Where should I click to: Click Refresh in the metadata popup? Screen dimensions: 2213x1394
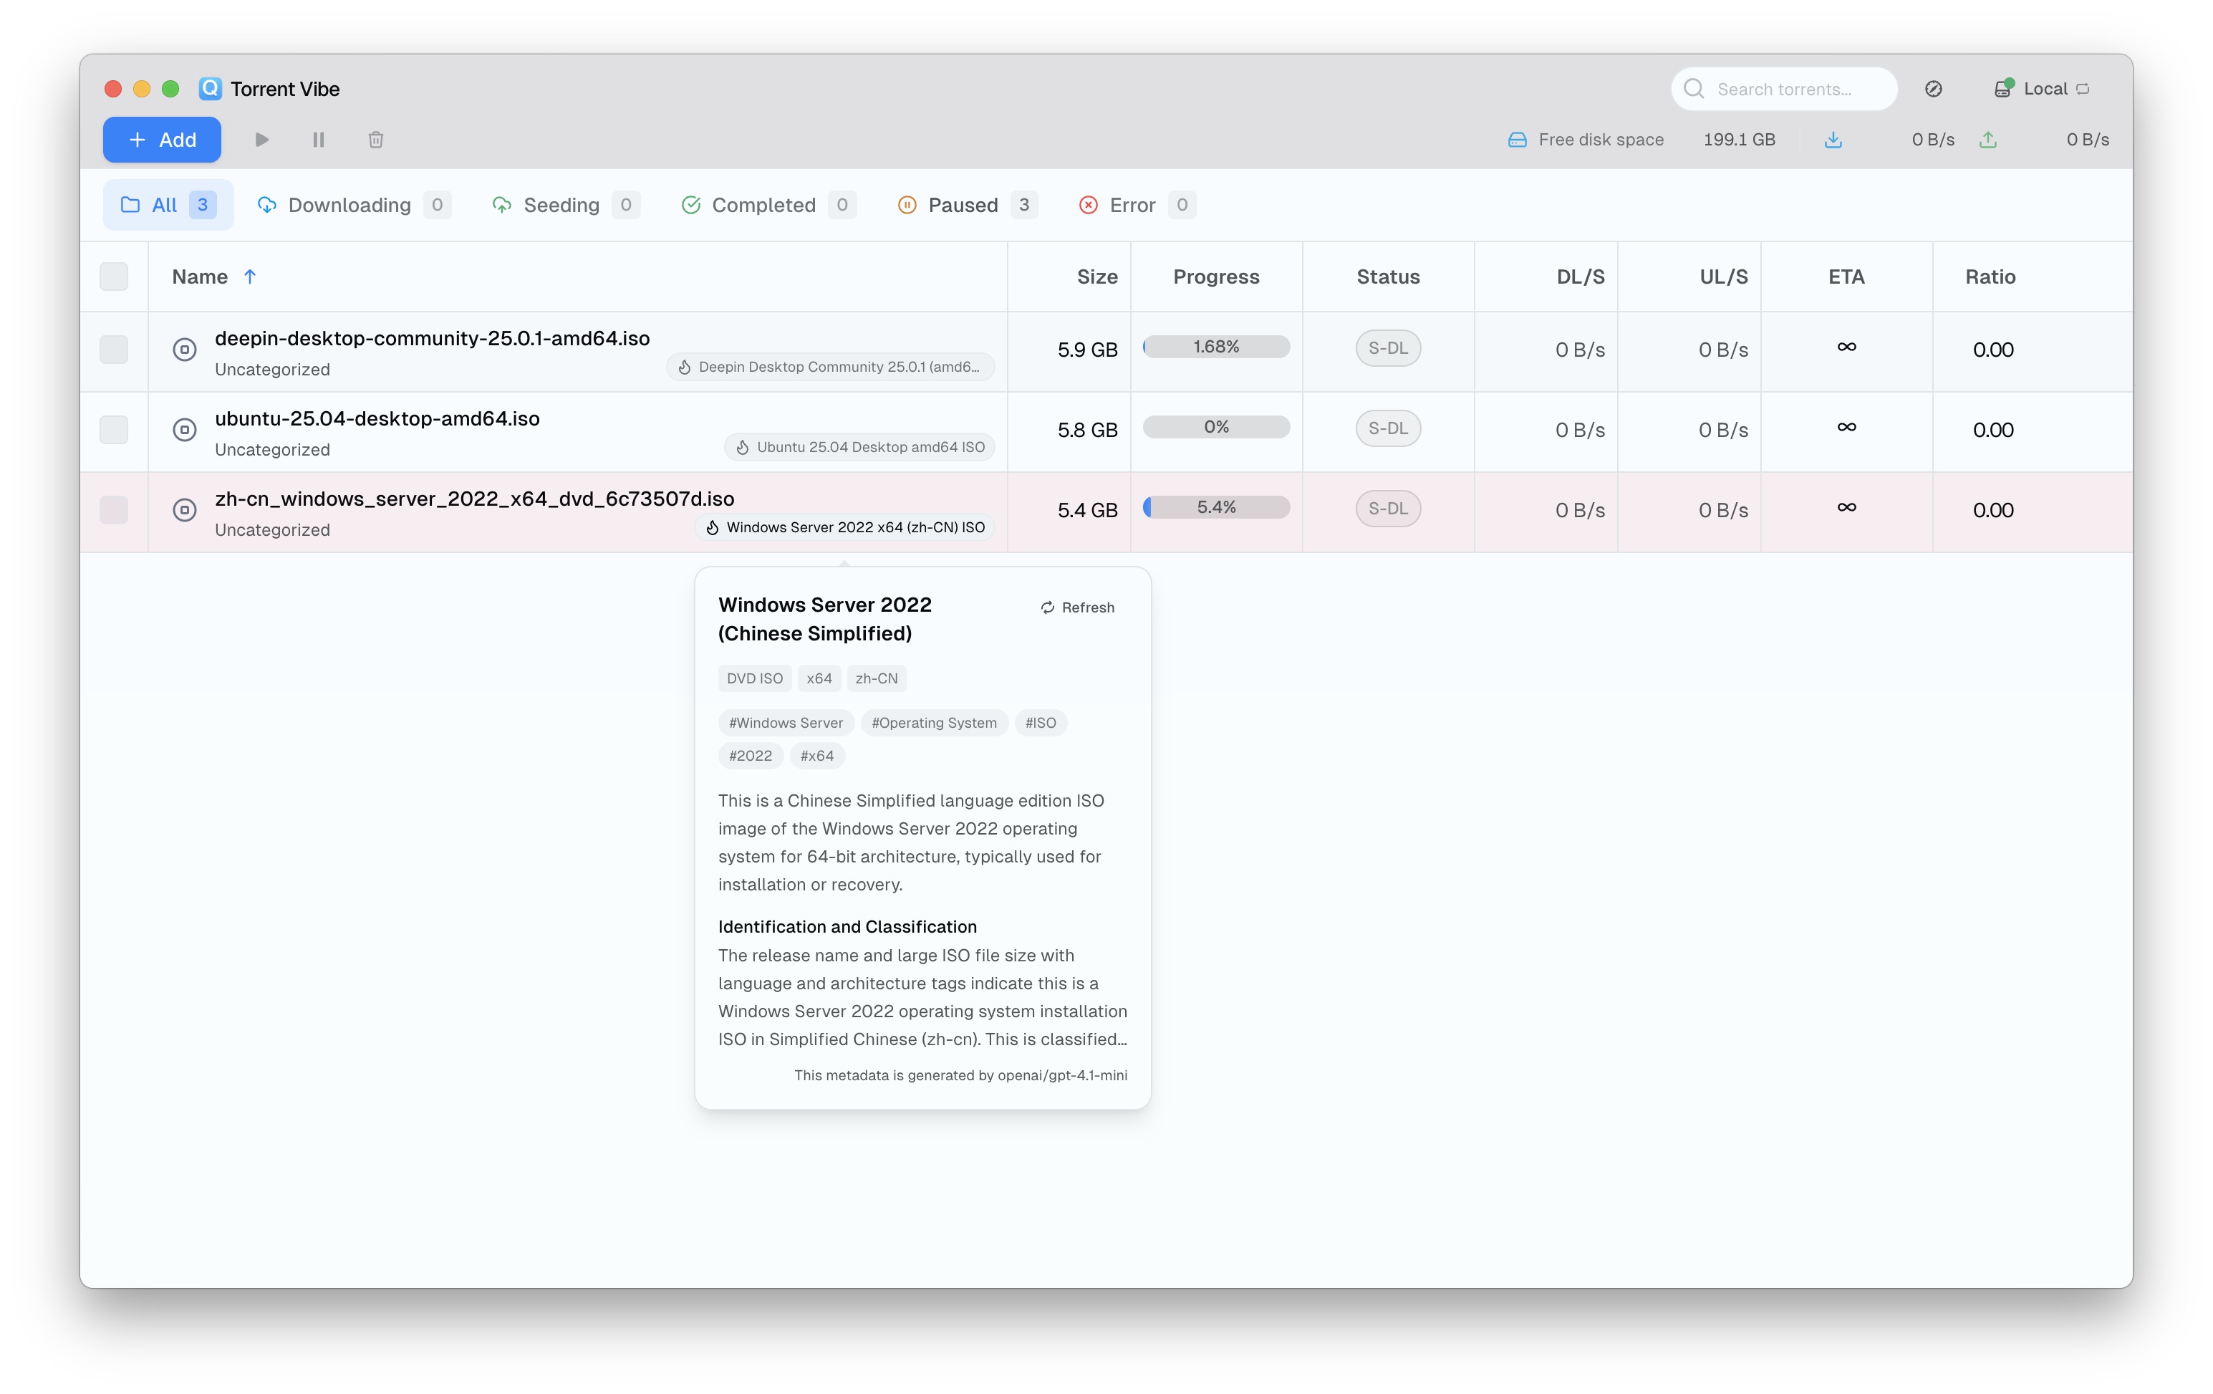[x=1077, y=607]
